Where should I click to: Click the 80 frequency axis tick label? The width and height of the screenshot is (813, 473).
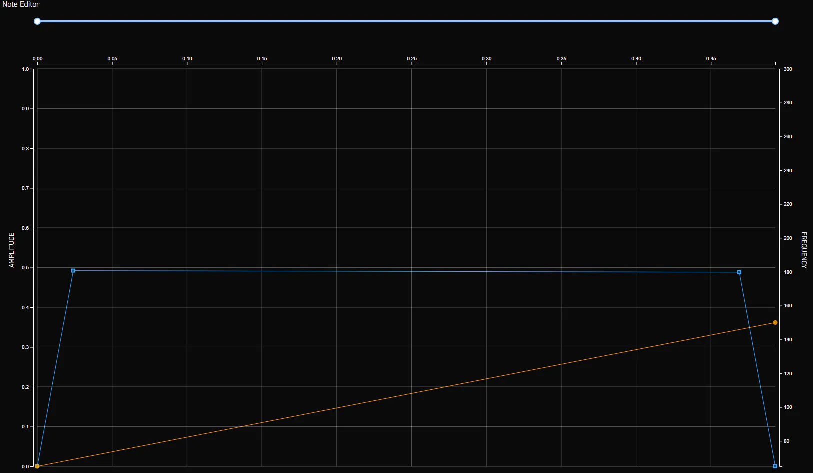pyautogui.click(x=787, y=441)
